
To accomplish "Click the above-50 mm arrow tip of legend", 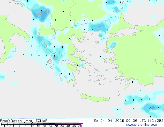I will pos(82,124).
